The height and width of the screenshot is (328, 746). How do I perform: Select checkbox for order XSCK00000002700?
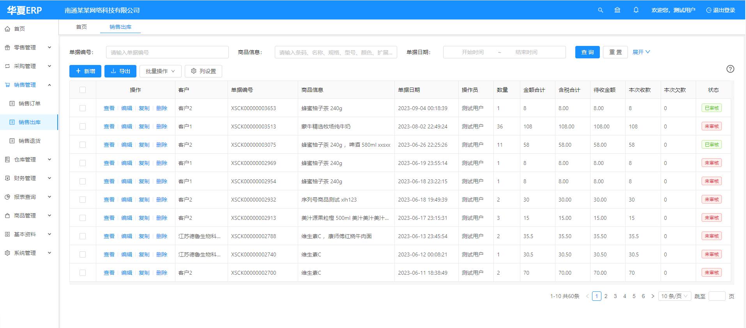pos(83,273)
